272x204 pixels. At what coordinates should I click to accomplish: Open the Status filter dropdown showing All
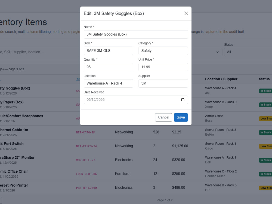click(x=248, y=52)
